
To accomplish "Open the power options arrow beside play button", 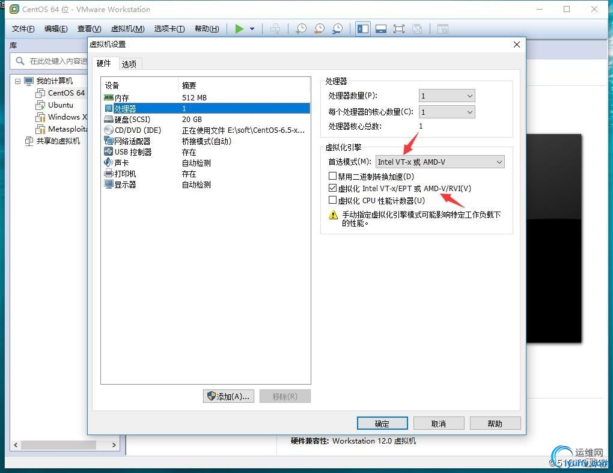I will click(x=252, y=28).
